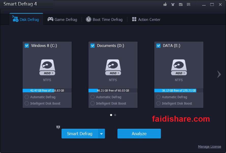The height and width of the screenshot is (153, 226).
Task: Open the main menu hamburger icon
Action: click(189, 5)
